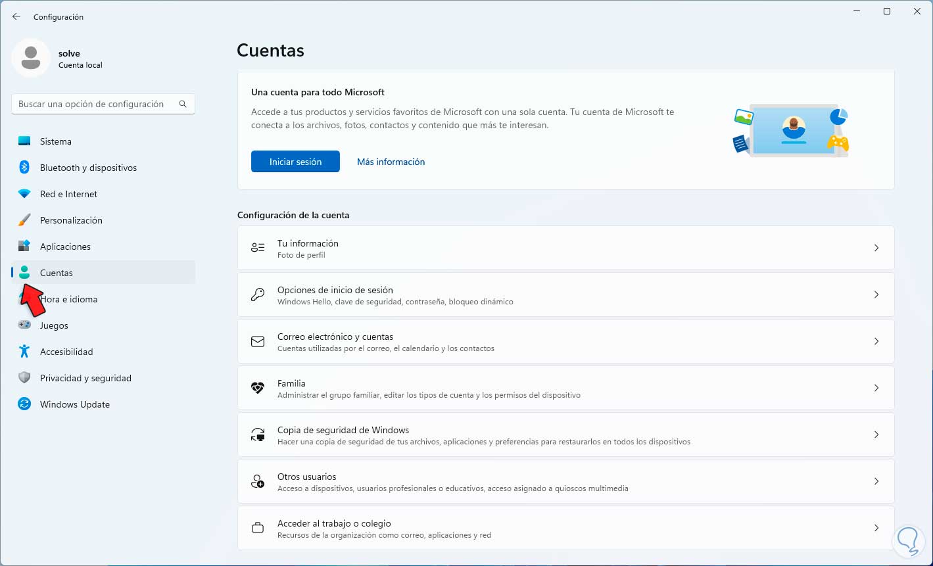Click the Cuentas page heading
Viewport: 933px width, 566px height.
(x=270, y=50)
